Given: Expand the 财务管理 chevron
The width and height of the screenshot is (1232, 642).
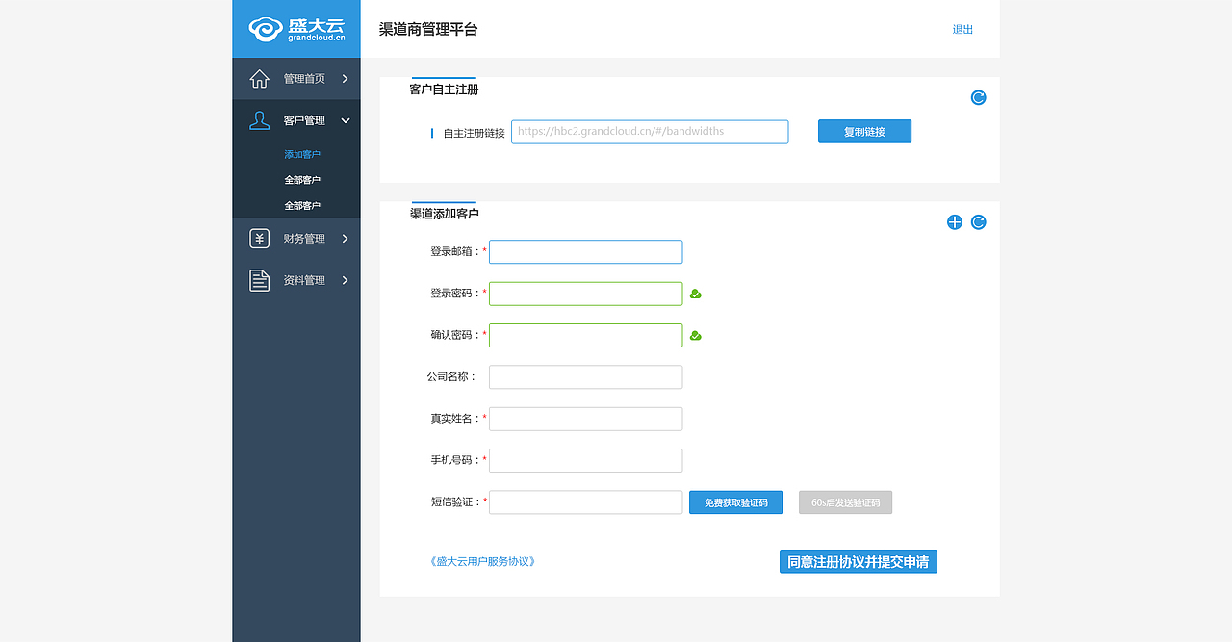Looking at the screenshot, I should point(345,239).
